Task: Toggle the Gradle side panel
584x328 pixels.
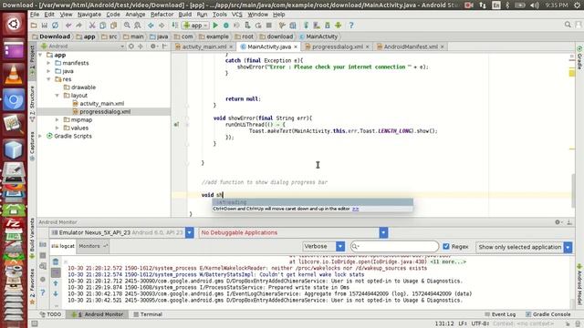Action: pyautogui.click(x=579, y=57)
